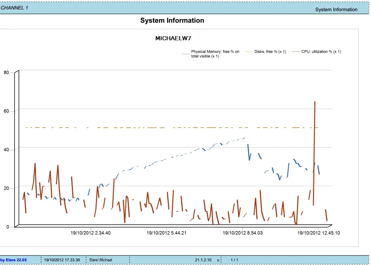Click the 80 value on the vertical axis
This screenshot has height=265, width=371.
coord(7,72)
